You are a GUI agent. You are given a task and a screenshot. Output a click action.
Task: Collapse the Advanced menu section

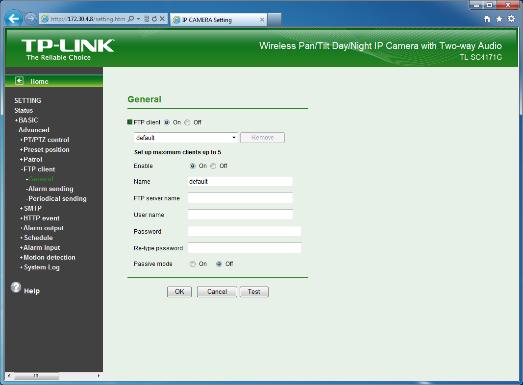point(33,130)
